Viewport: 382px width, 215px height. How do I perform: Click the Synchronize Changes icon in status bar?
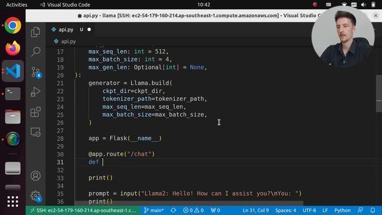tap(173, 210)
